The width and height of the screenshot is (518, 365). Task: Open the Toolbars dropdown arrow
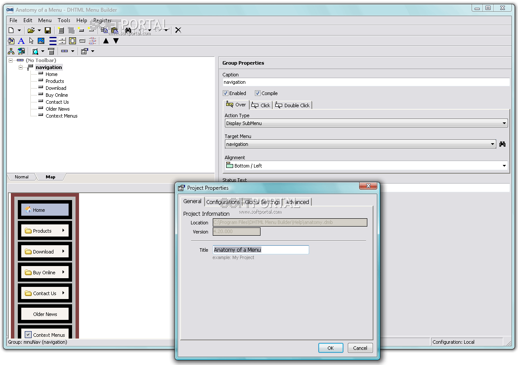pyautogui.click(x=73, y=51)
